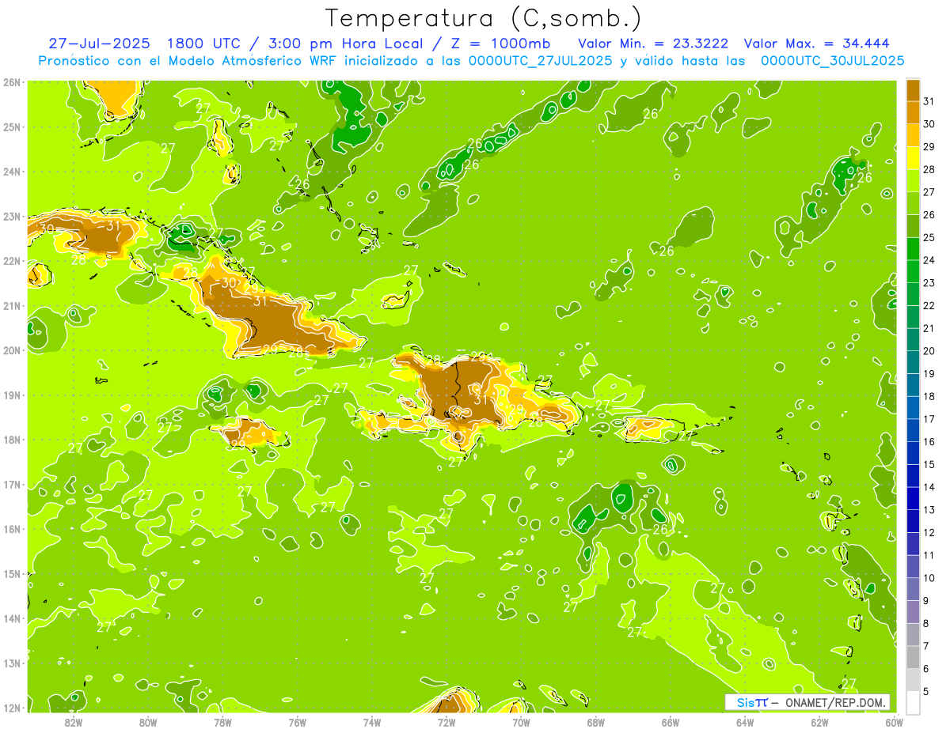Click the '1800 UTC' time text

coord(203,43)
